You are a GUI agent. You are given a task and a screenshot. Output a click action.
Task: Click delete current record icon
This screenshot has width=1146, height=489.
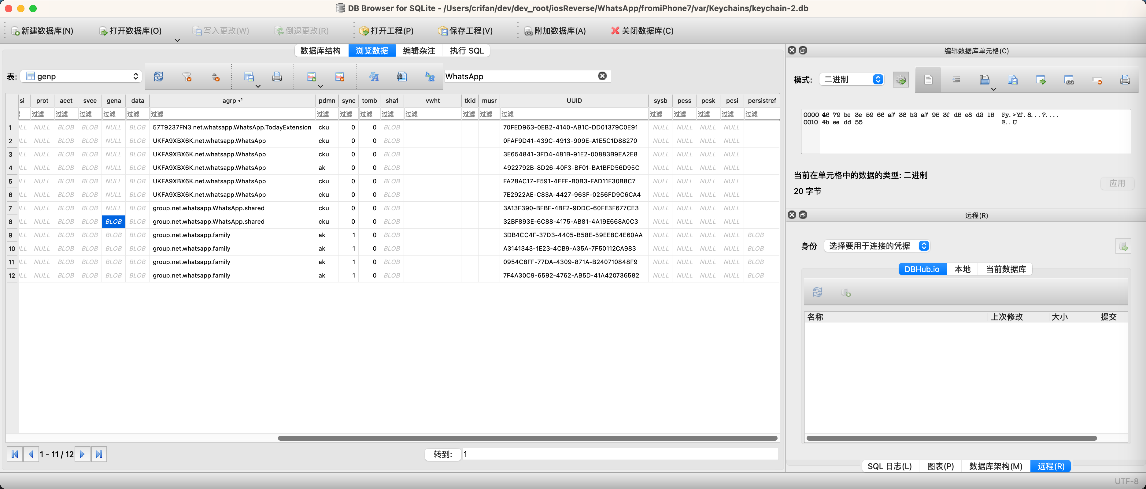point(339,77)
